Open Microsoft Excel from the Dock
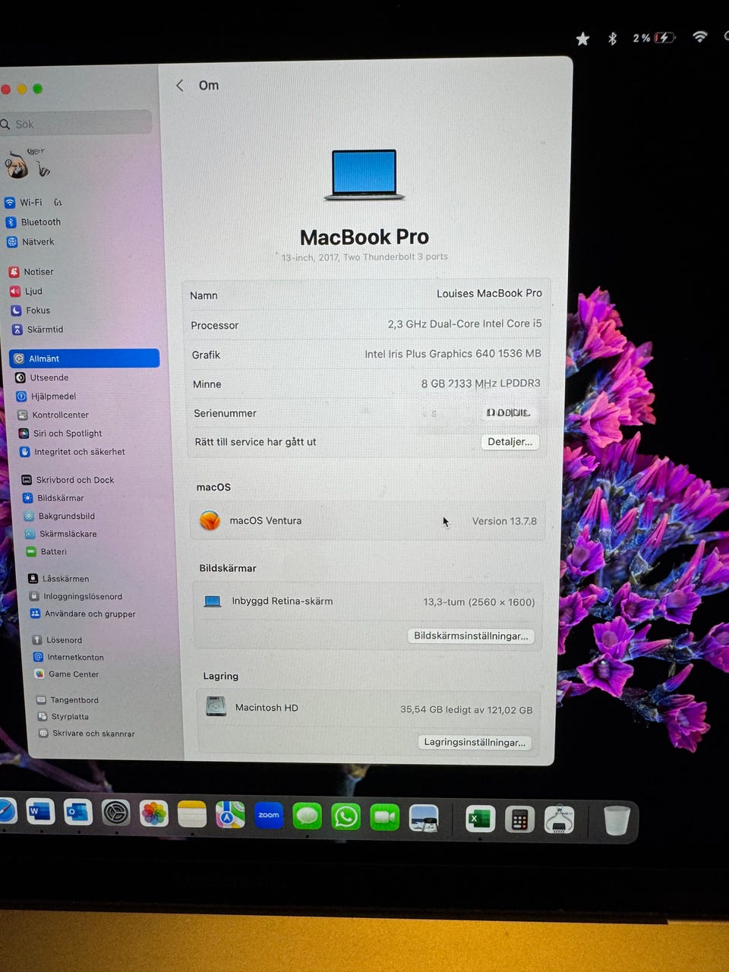 (480, 819)
